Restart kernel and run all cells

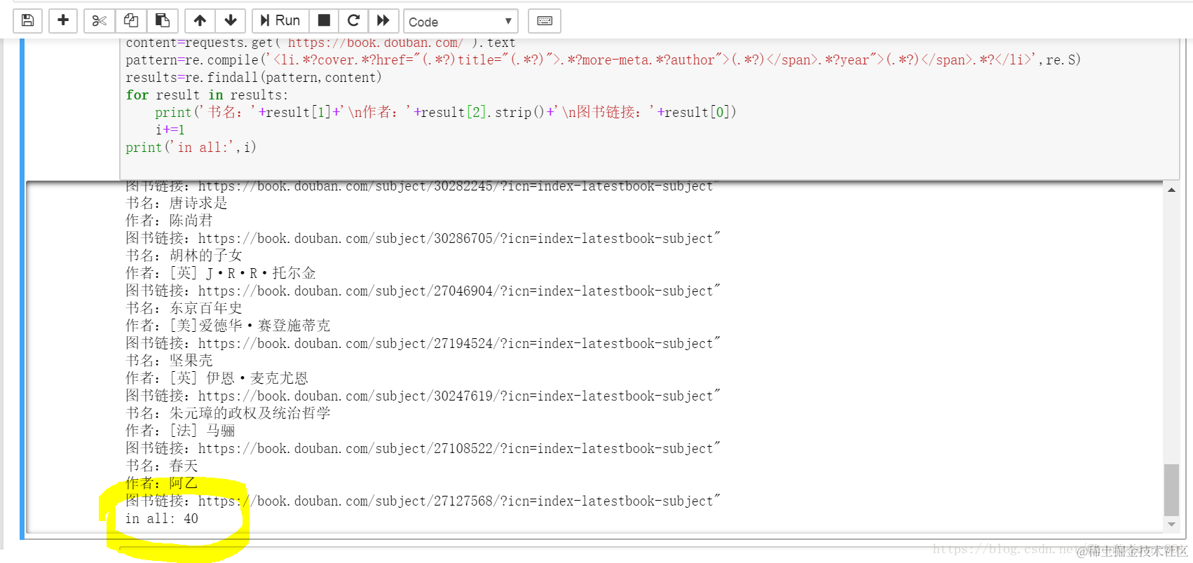point(383,21)
